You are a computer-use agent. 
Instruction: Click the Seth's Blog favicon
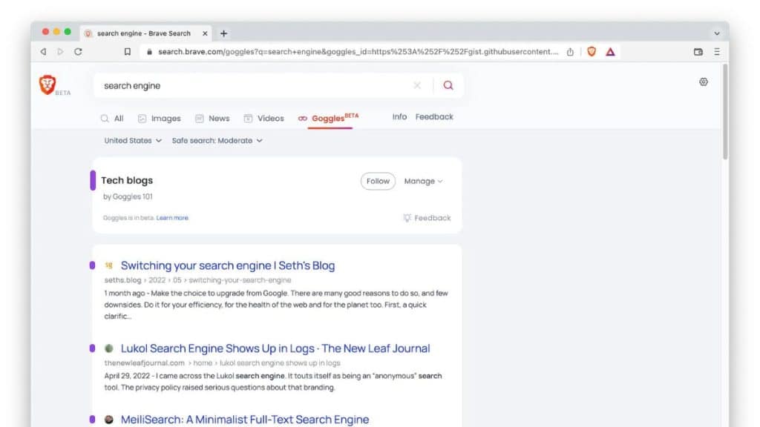pyautogui.click(x=108, y=265)
